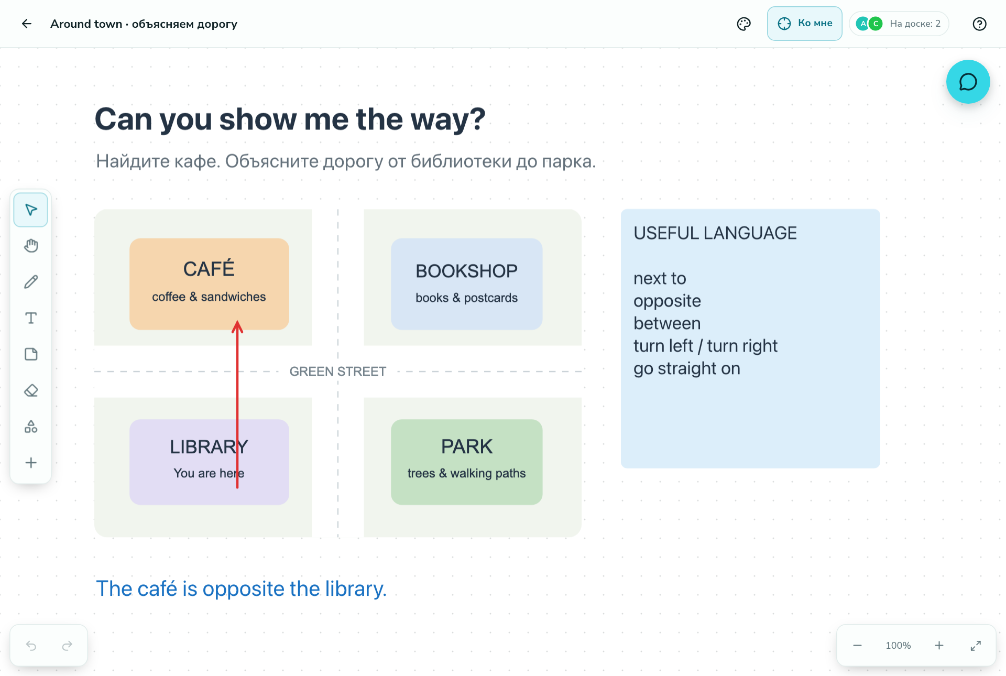Zoom in with the plus button
This screenshot has height=676, width=1006.
click(939, 646)
